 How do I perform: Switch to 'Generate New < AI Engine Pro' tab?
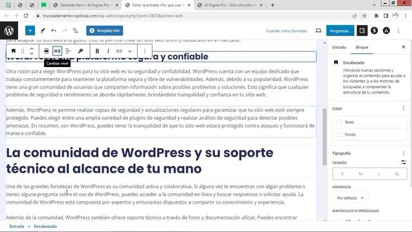(86, 5)
